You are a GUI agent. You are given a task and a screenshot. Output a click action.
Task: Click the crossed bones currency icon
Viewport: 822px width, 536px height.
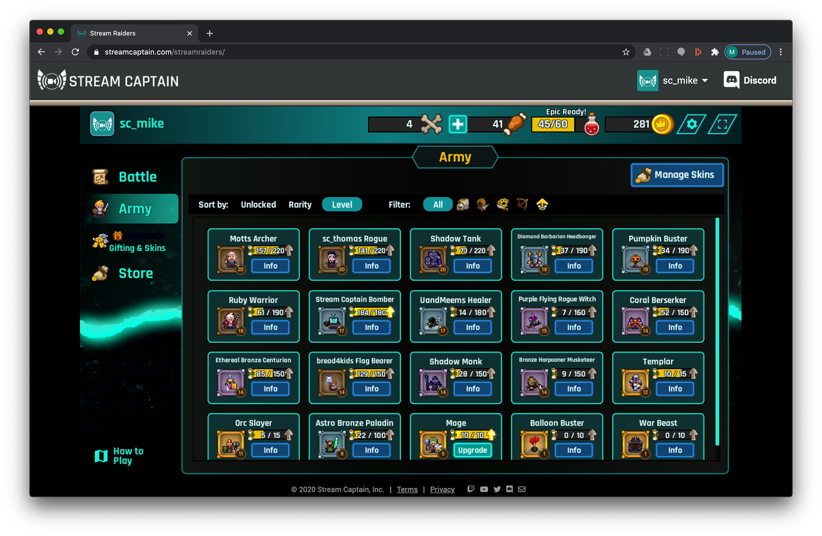[431, 125]
